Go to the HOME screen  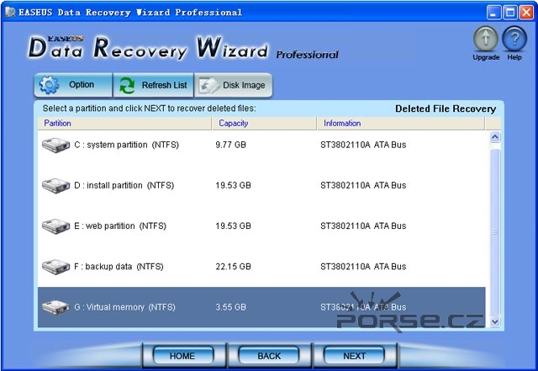click(183, 356)
